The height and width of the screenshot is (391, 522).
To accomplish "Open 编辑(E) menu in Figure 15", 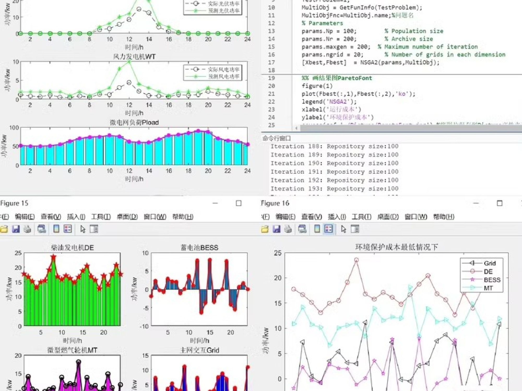I will [25, 217].
